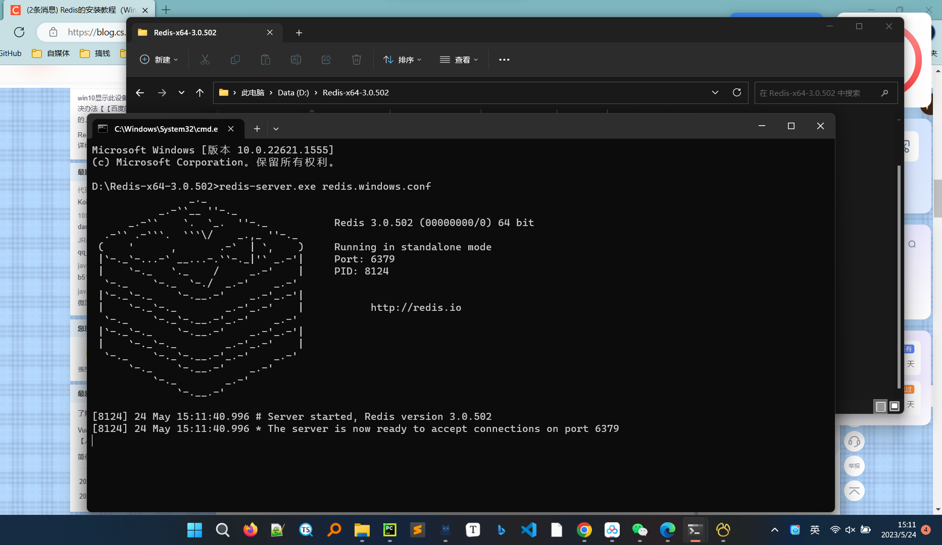Launch Firefox from the taskbar
Image resolution: width=942 pixels, height=545 pixels.
[250, 530]
